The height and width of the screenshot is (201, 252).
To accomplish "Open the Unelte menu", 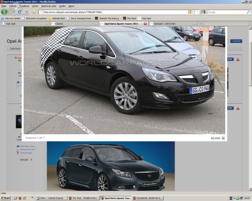I will click(x=62, y=6).
